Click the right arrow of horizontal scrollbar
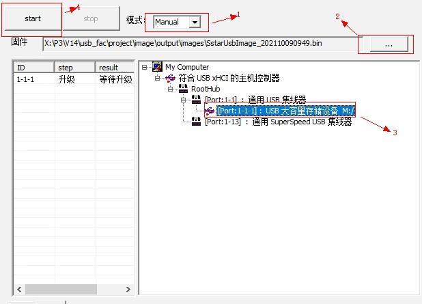Screen dimensions: 422x304 point(129,290)
